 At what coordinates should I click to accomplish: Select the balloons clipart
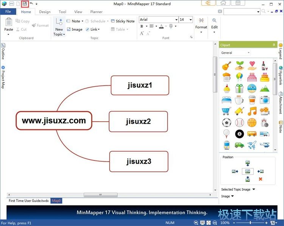[x=239, y=77]
